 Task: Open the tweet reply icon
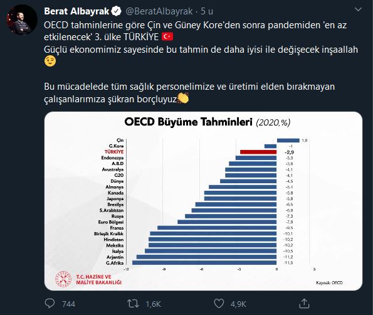coord(50,304)
